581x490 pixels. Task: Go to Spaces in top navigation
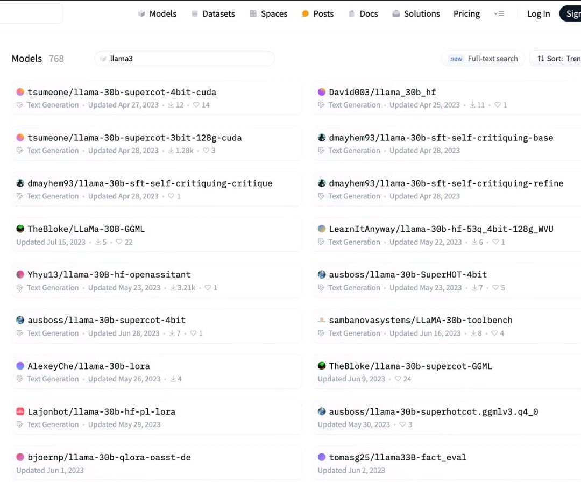click(268, 13)
